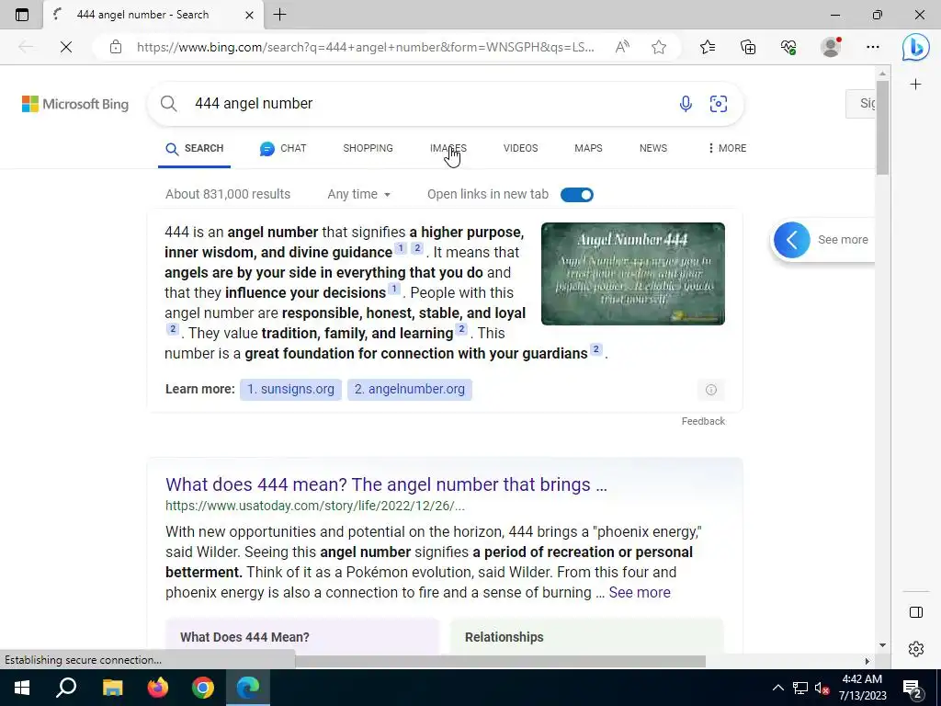Viewport: 941px width, 706px height.
Task: Open File Explorer from taskbar
Action: coord(112,688)
